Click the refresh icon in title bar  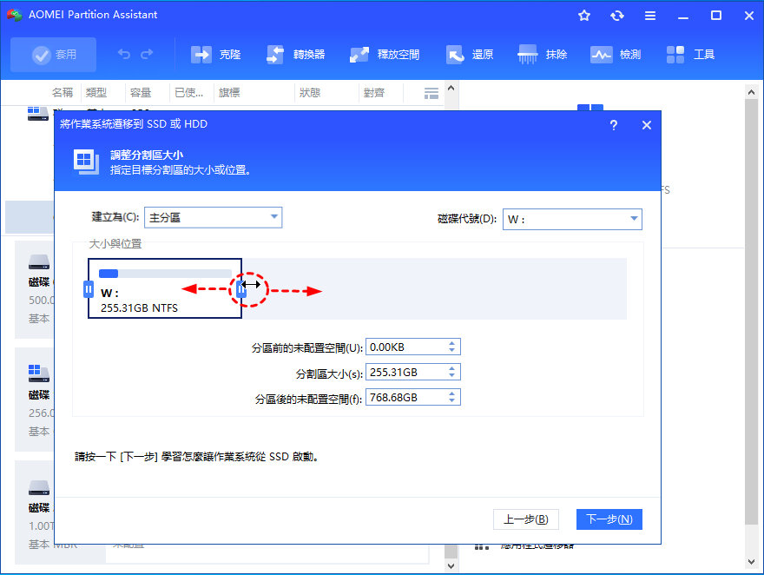(617, 16)
